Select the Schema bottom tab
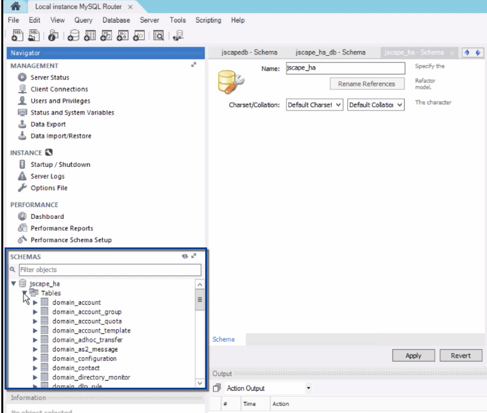The width and height of the screenshot is (487, 413). point(223,340)
